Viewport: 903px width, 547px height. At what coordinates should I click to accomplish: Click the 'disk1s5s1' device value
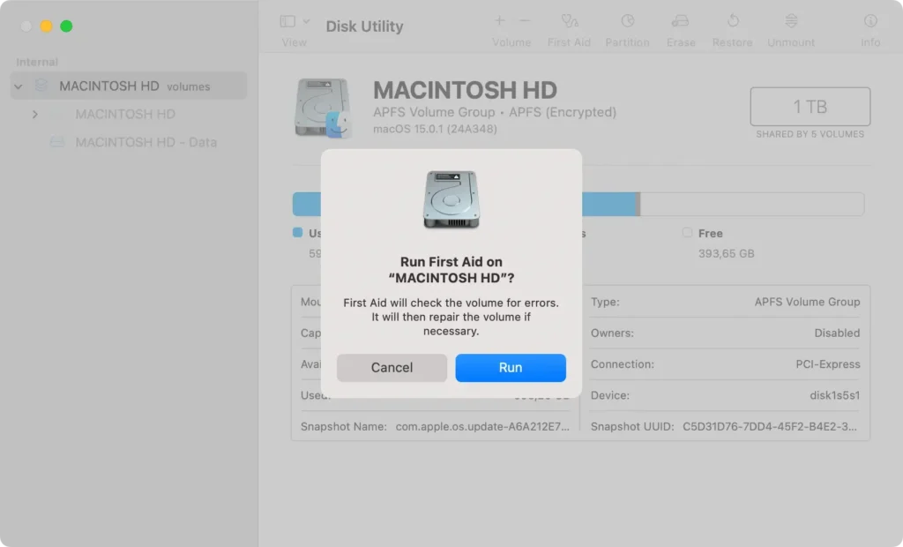tap(834, 395)
